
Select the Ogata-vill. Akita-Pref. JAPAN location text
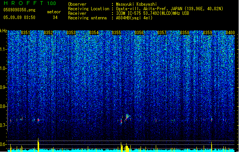169,9
